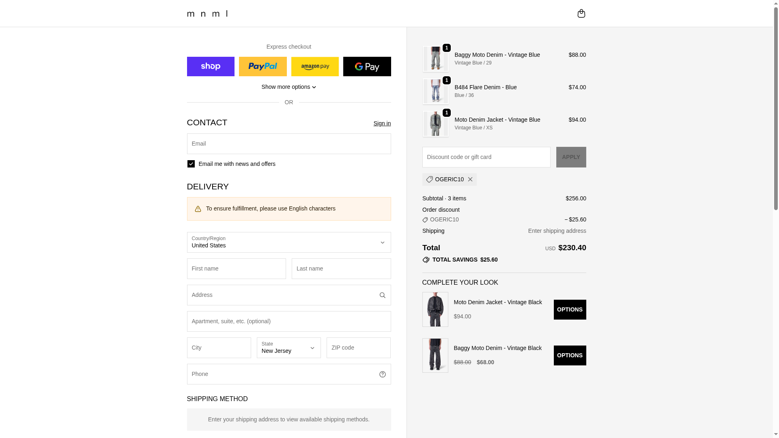Pay with Shop Pay express button
Image resolution: width=779 pixels, height=438 pixels.
211,67
